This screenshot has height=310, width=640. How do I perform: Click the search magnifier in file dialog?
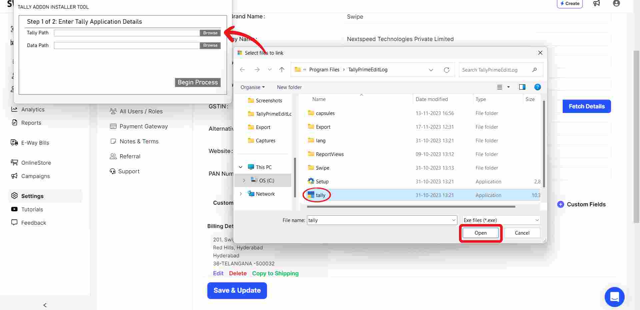tap(535, 70)
